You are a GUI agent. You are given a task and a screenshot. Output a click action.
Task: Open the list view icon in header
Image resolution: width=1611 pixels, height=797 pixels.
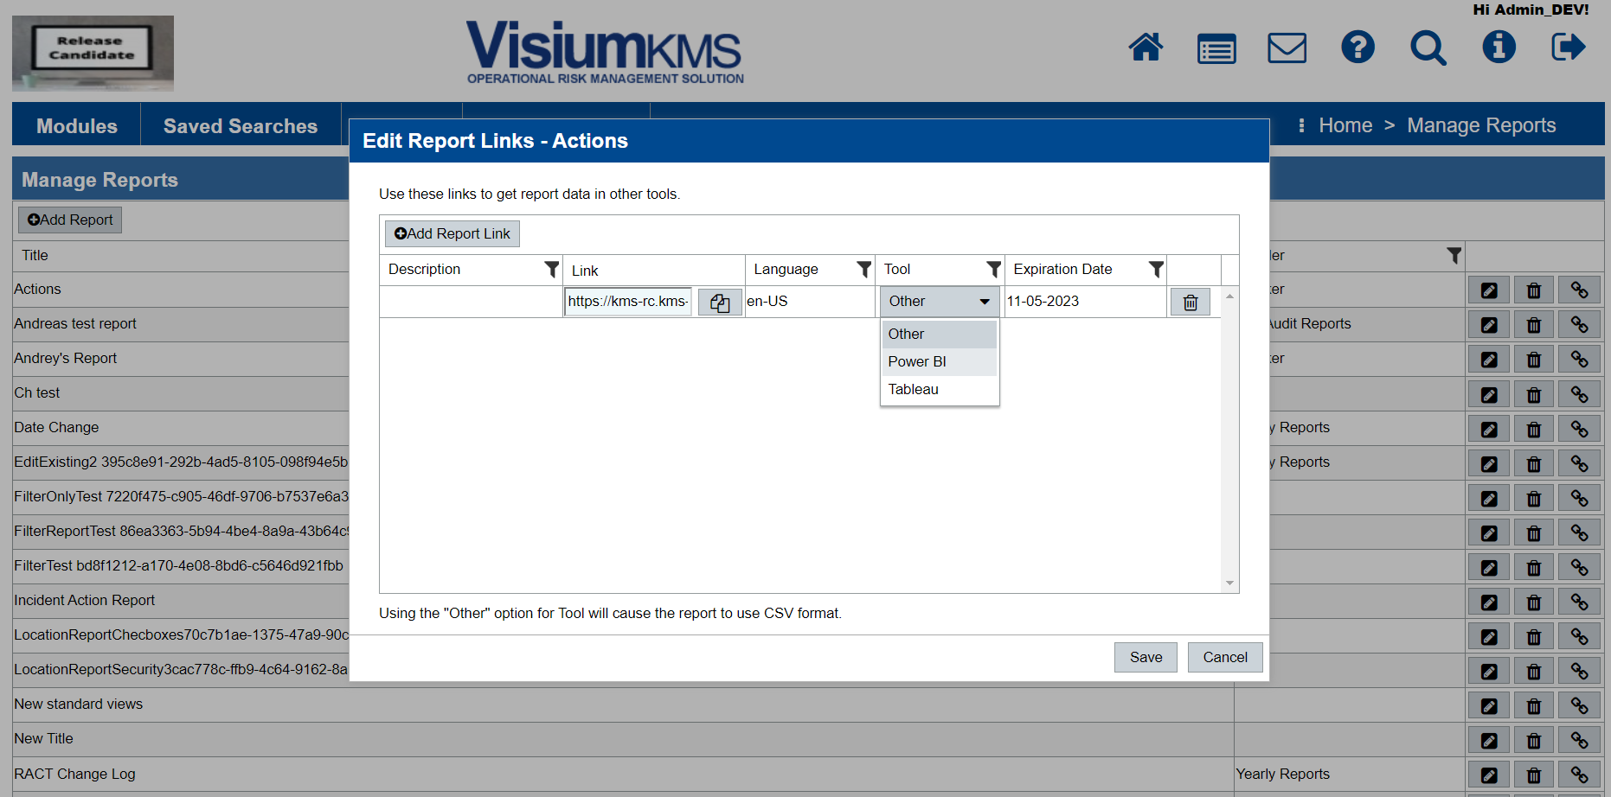1216,48
